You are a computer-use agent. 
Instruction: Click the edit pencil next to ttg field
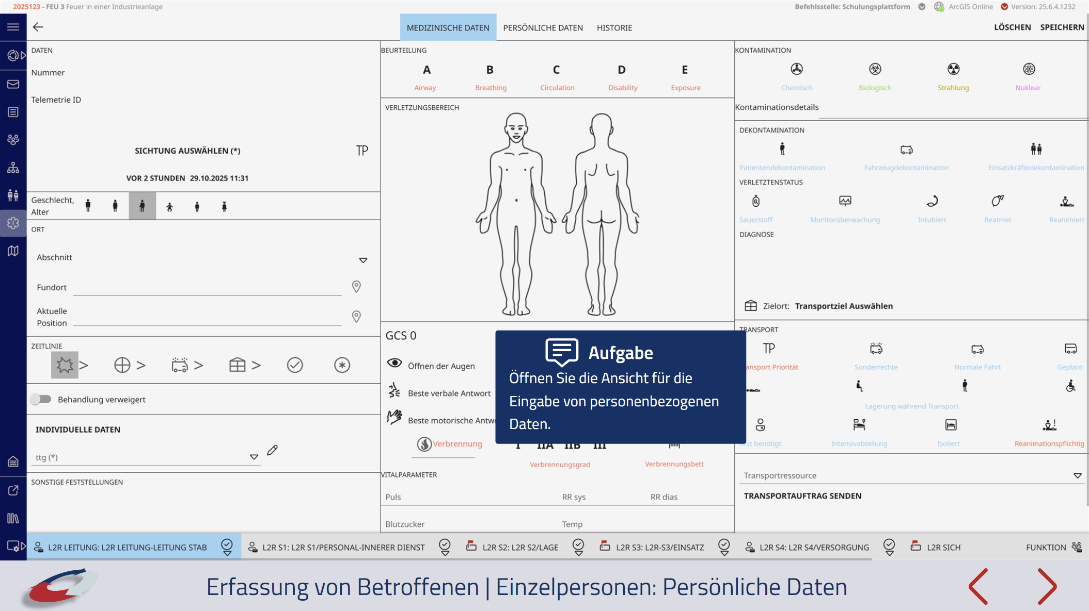coord(272,451)
